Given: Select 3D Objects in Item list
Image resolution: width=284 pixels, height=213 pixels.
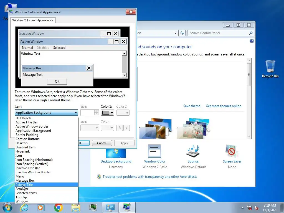Looking at the screenshot, I should [46, 118].
